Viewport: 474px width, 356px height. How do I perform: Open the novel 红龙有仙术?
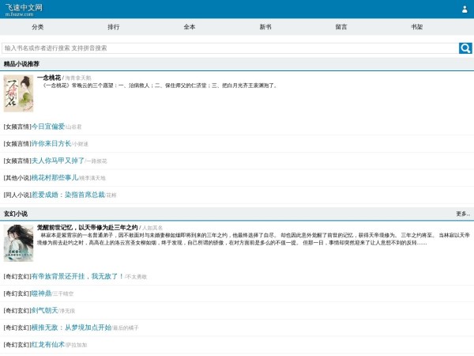coord(48,345)
